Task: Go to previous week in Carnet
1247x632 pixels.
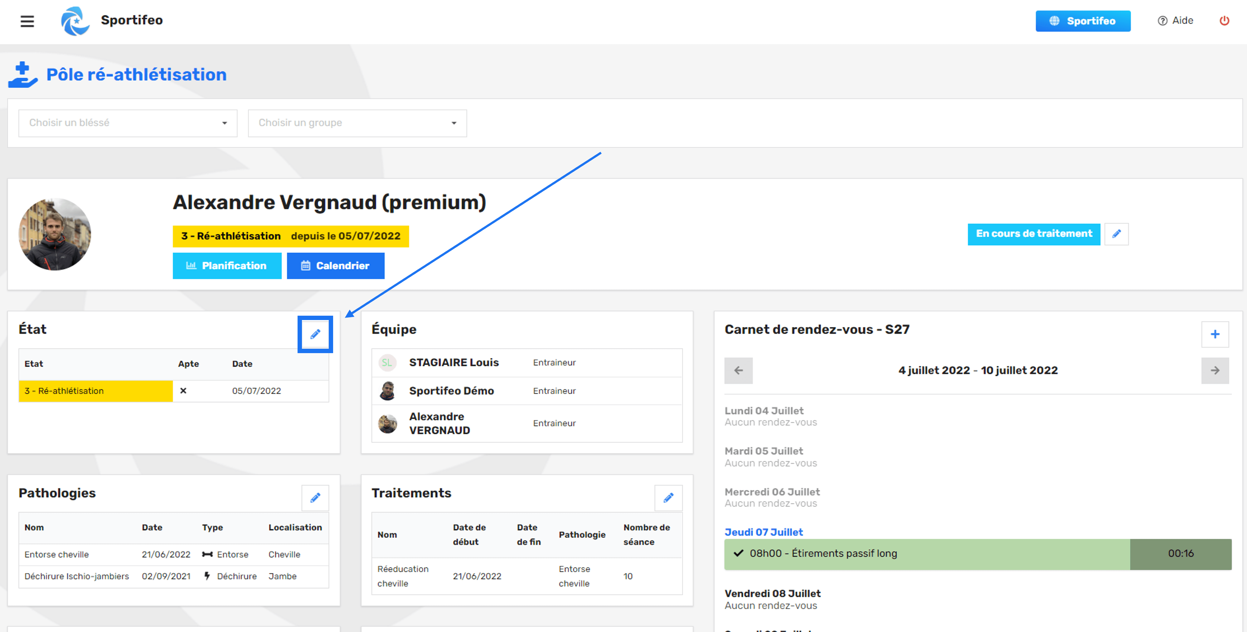Action: pos(738,371)
